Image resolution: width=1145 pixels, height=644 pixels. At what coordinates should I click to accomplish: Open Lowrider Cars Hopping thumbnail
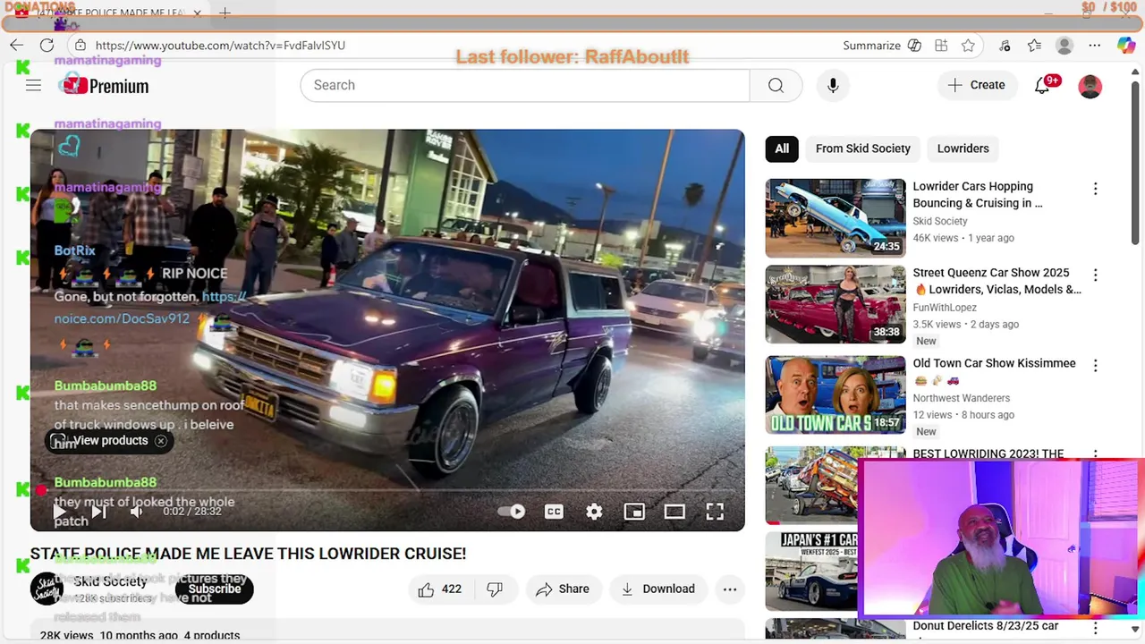[835, 218]
